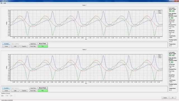Viewport: 179px width, 101px height.
Task: Click the button between Scope and Snapshot, Station 2
Action: tap(15, 91)
